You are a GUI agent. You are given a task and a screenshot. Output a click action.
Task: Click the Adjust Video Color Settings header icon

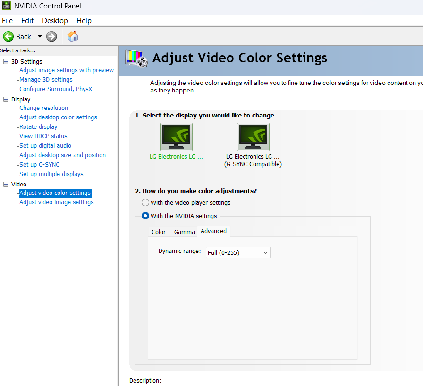tap(136, 58)
